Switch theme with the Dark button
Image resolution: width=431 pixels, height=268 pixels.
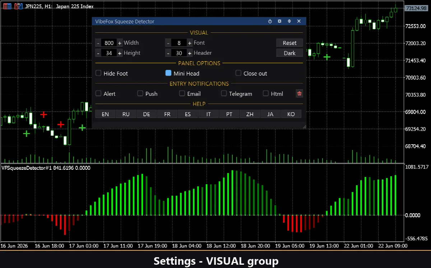289,53
